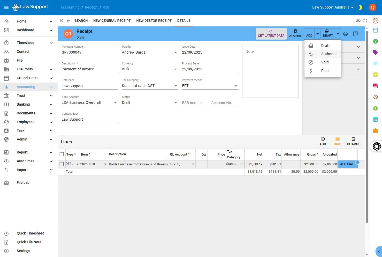Screen dimensions: 382x257
Task: Toggle fullscreen view of the receipt panel
Action: (x=365, y=21)
